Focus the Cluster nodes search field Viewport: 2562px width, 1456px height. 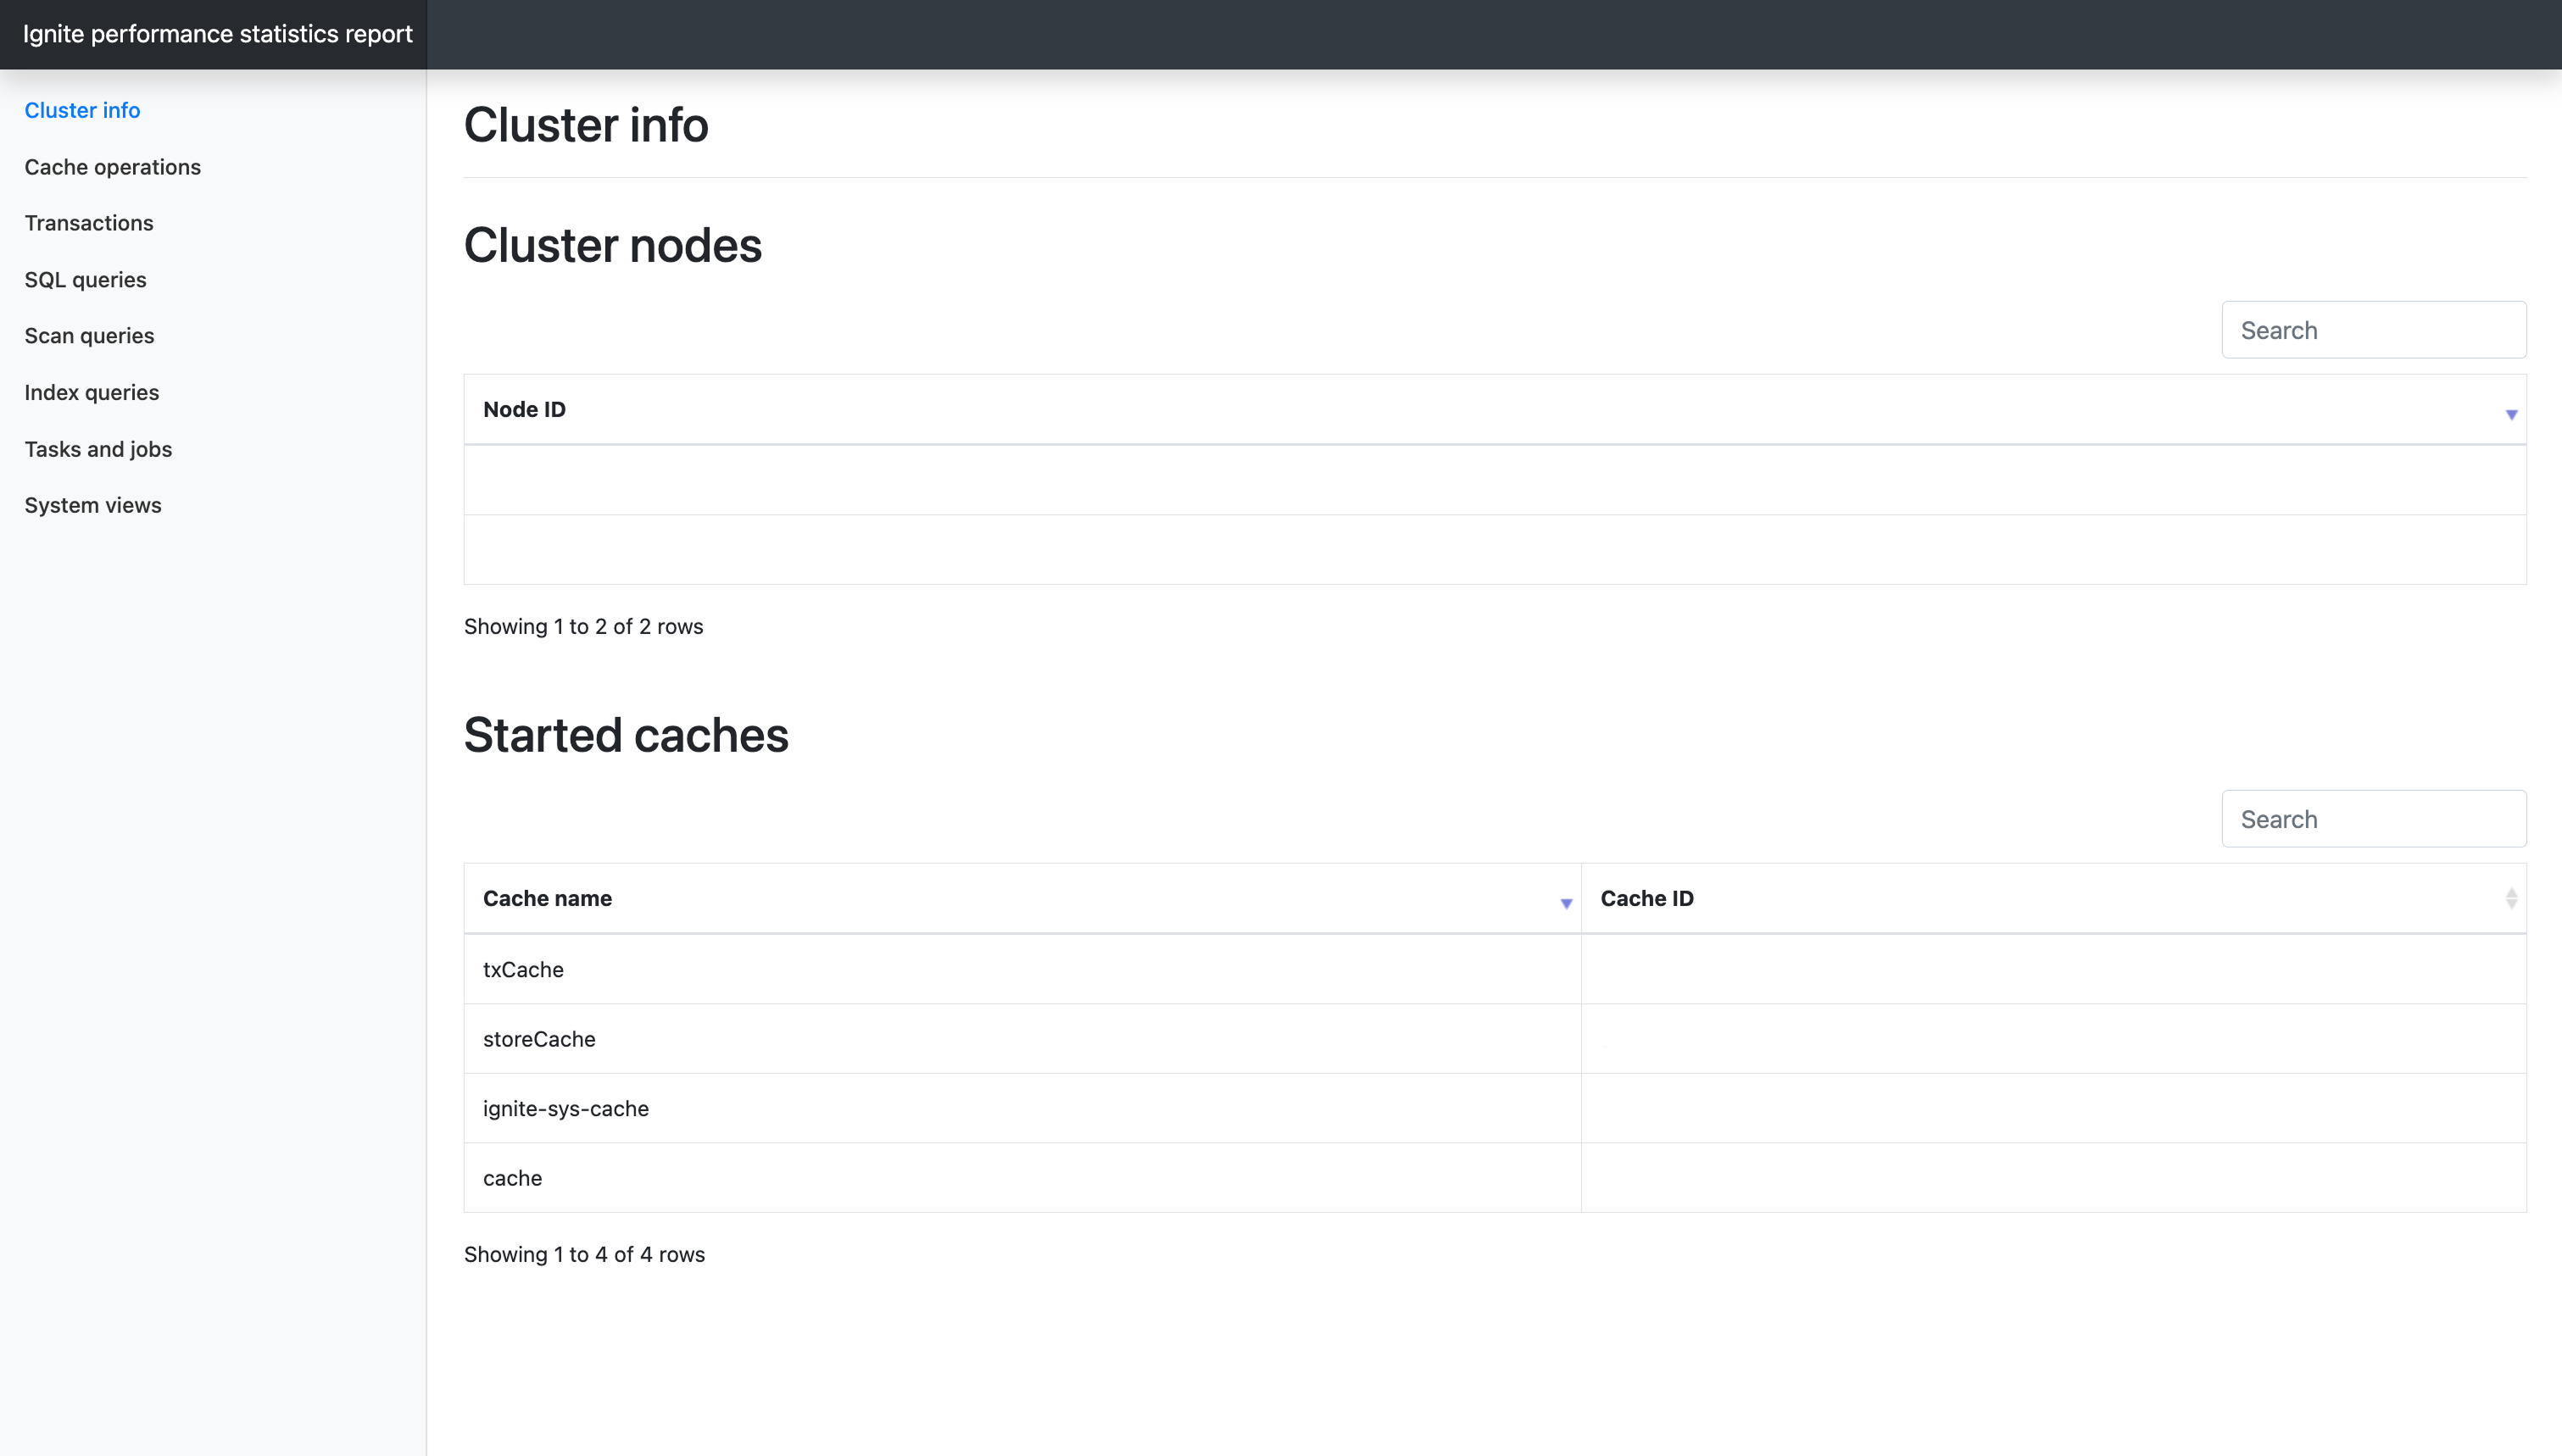click(2373, 330)
